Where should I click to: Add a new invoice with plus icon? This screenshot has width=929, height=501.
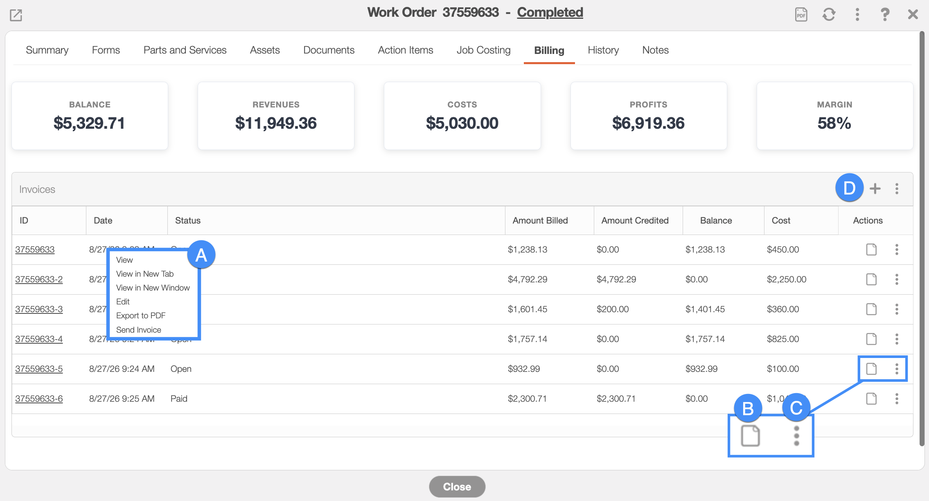tap(875, 188)
